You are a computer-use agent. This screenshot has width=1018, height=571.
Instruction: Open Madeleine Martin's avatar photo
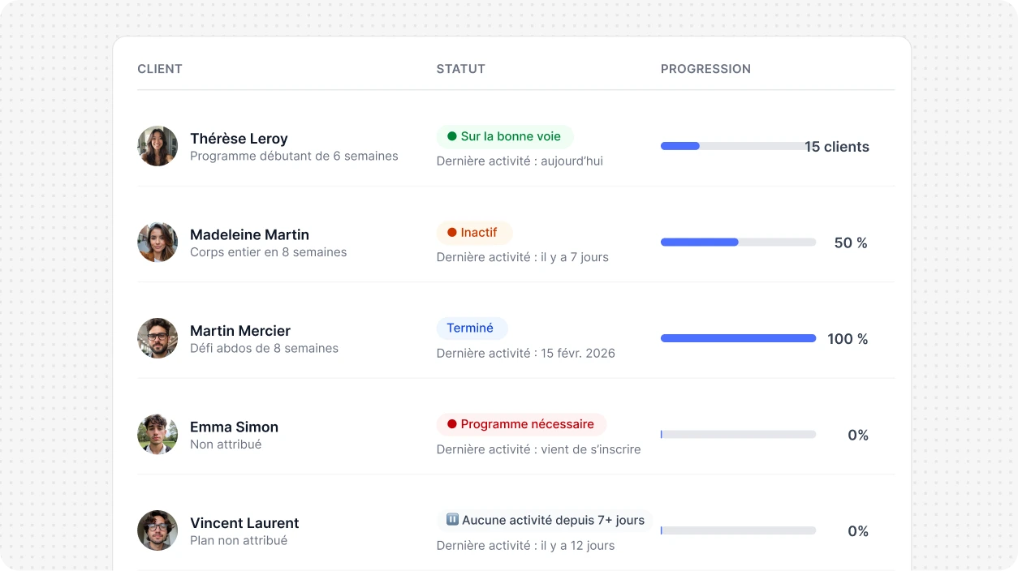[157, 243]
